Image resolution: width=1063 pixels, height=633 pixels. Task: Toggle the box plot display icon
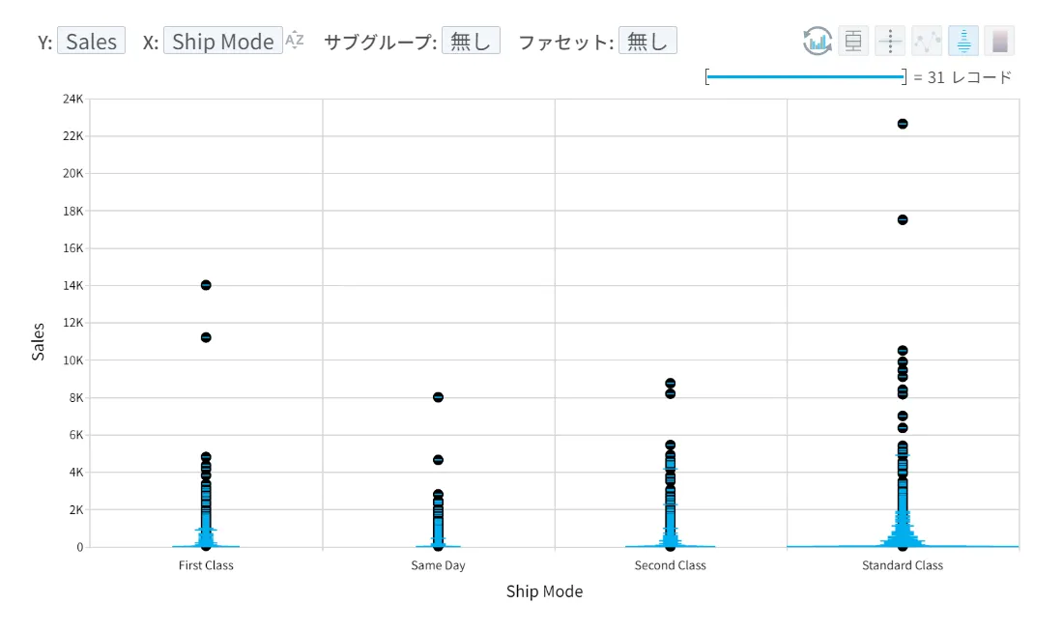tap(853, 42)
